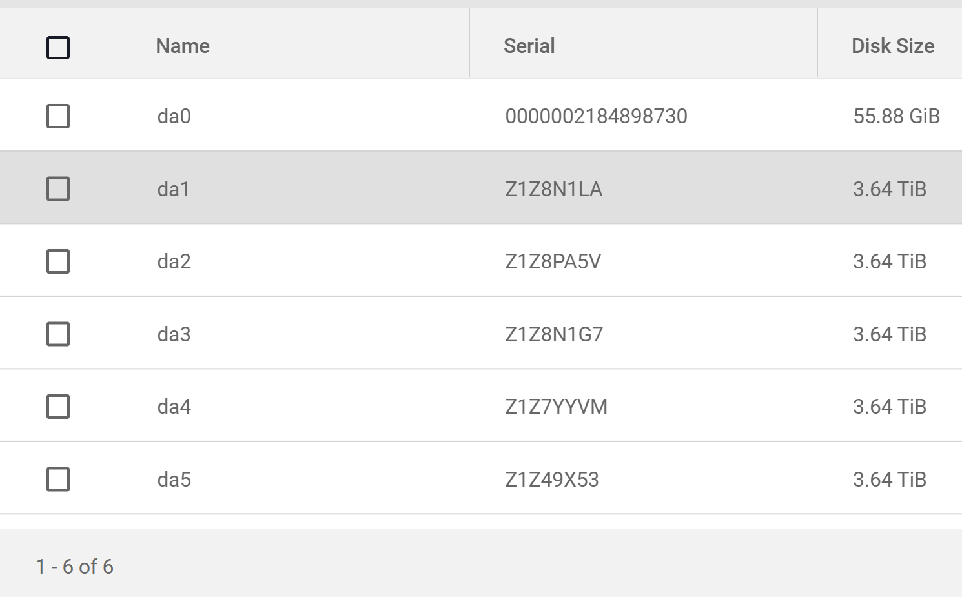
Task: Click serial Z1Z8N1G7 cell
Action: [x=553, y=334]
